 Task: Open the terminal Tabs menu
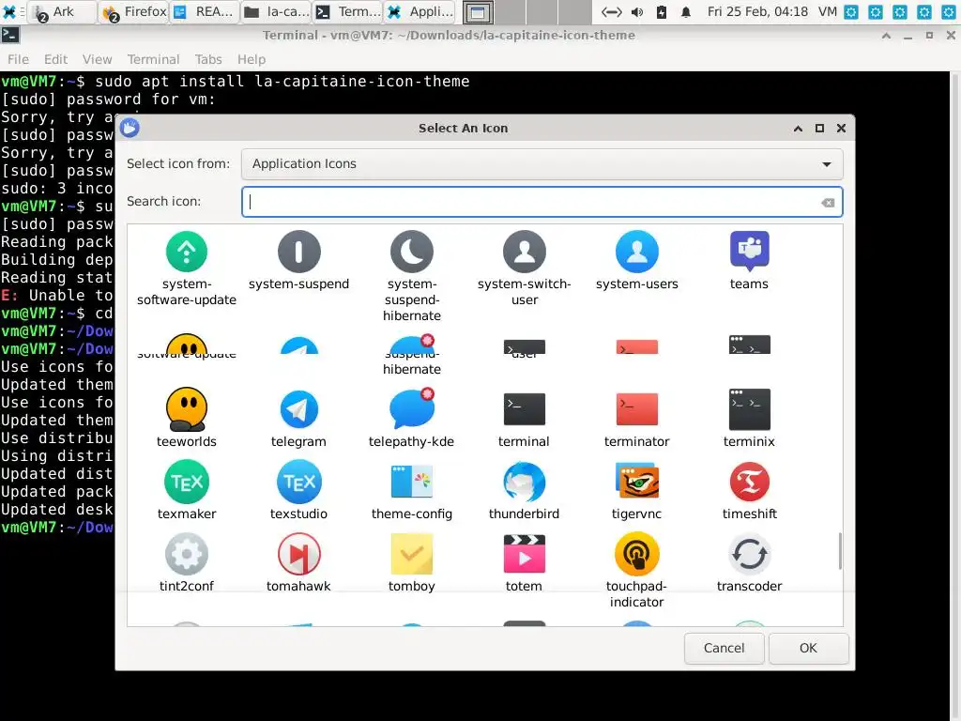tap(208, 59)
